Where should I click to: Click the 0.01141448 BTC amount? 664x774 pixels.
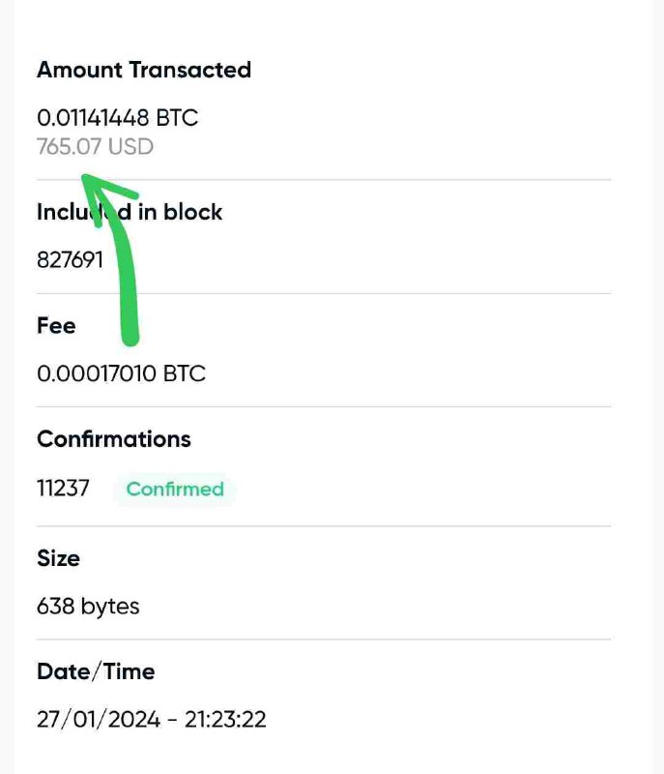tap(117, 118)
